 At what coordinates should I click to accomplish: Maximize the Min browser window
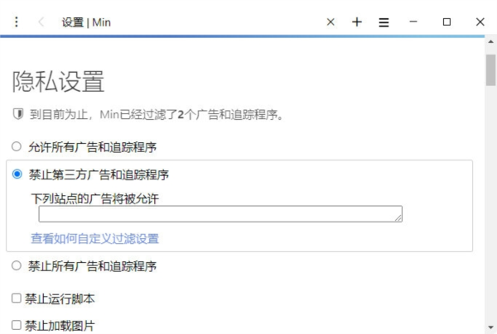click(x=446, y=21)
